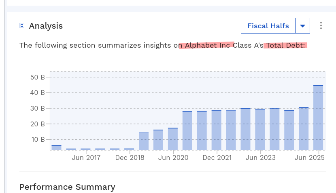Screen dimensions: 336x193
Task: Click the Fiscal Halfs period button
Action: click(268, 26)
